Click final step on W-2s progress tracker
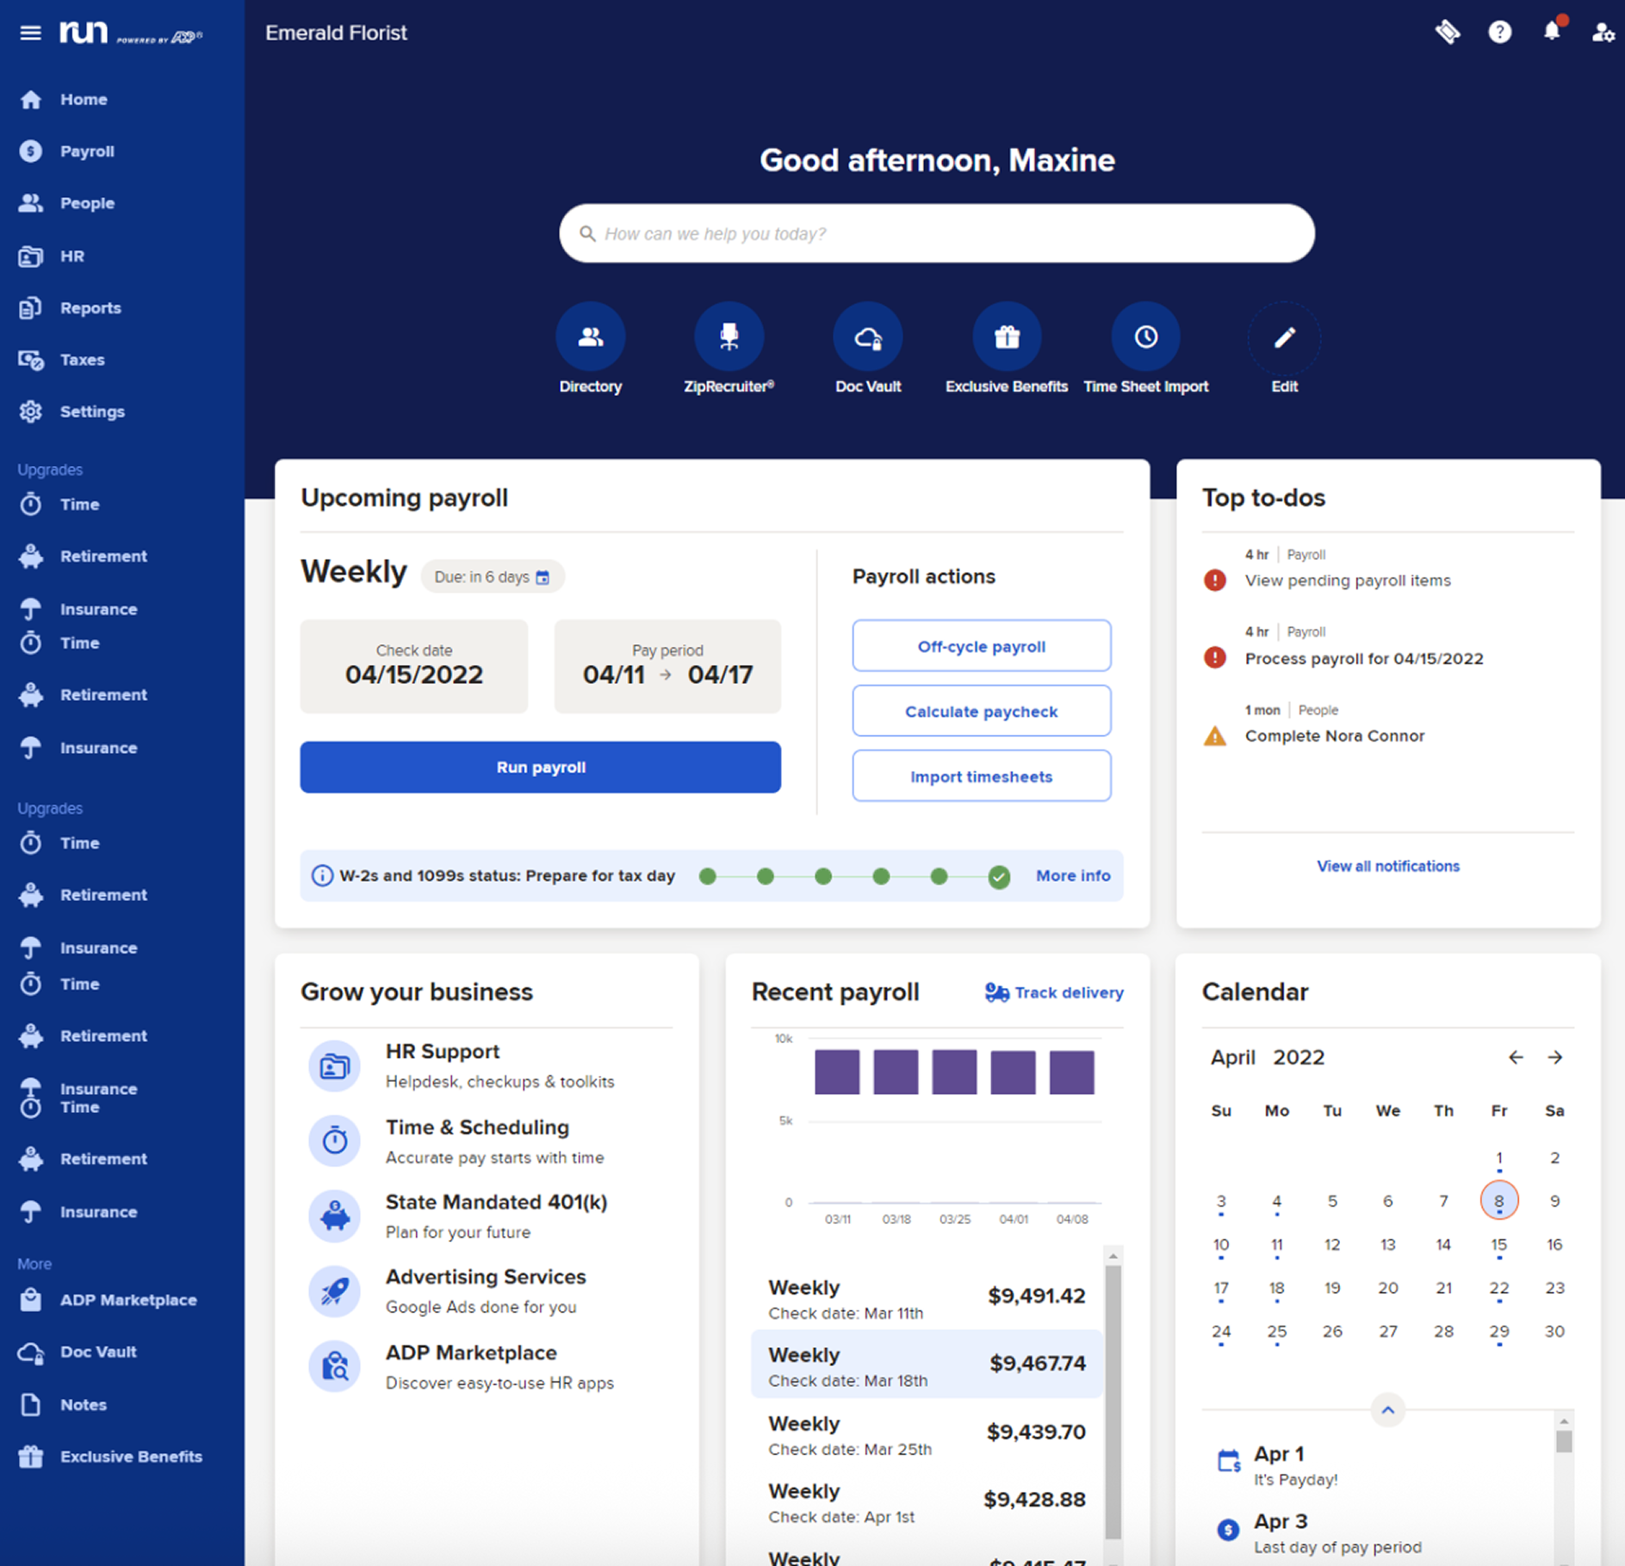The height and width of the screenshot is (1566, 1625). pyautogui.click(x=998, y=876)
